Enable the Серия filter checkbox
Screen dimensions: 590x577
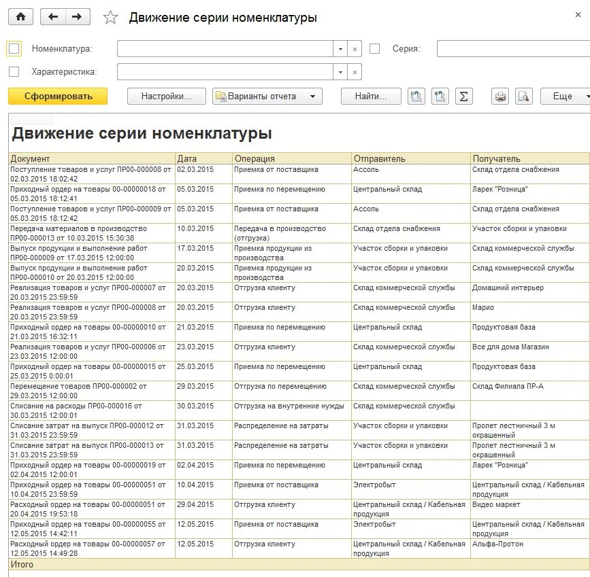point(374,48)
